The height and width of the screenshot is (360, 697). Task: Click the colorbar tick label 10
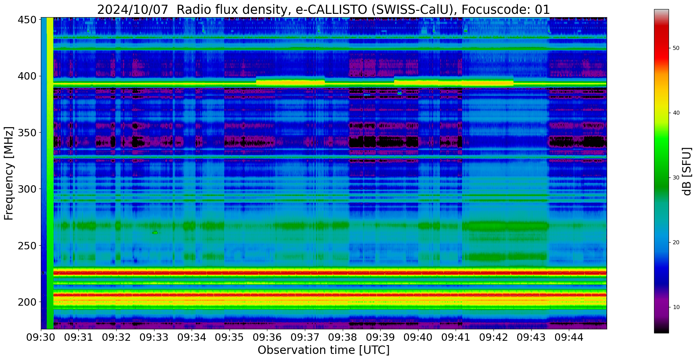[676, 307]
